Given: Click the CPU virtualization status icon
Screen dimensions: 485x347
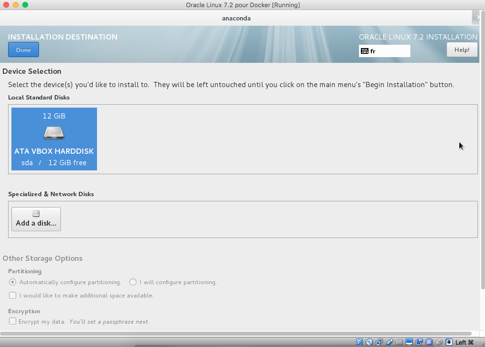Looking at the screenshot, I should (x=429, y=342).
